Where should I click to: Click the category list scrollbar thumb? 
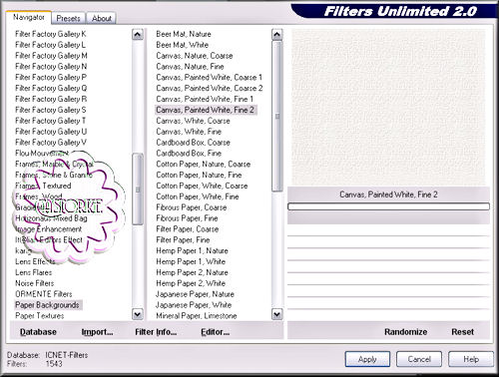click(x=138, y=188)
